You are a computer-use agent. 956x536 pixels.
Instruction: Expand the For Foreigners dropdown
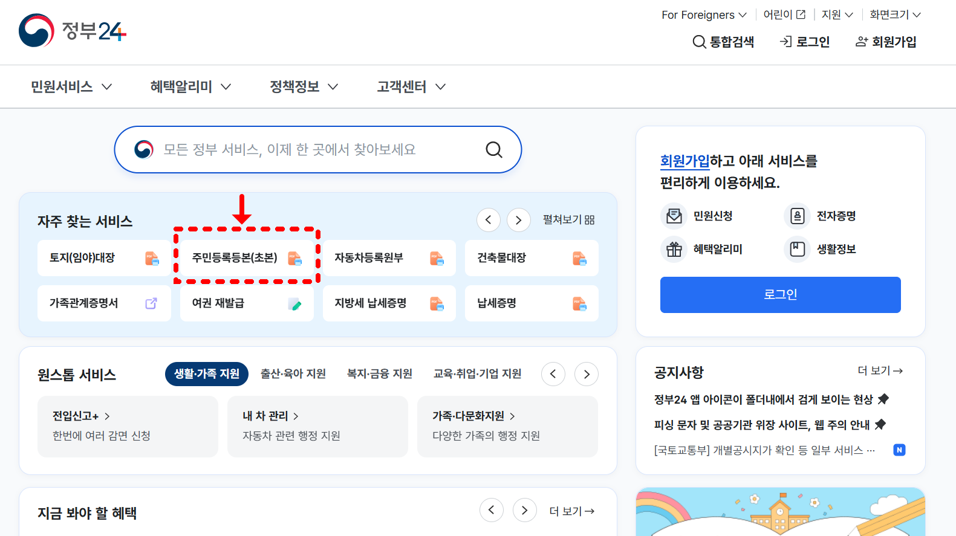pyautogui.click(x=704, y=15)
